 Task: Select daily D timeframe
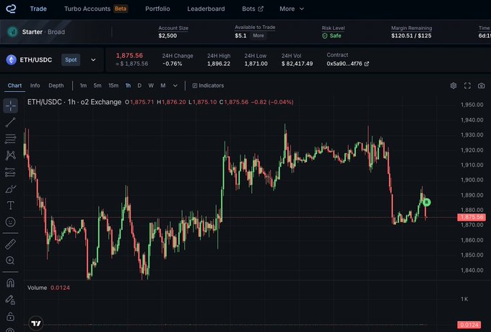click(139, 85)
